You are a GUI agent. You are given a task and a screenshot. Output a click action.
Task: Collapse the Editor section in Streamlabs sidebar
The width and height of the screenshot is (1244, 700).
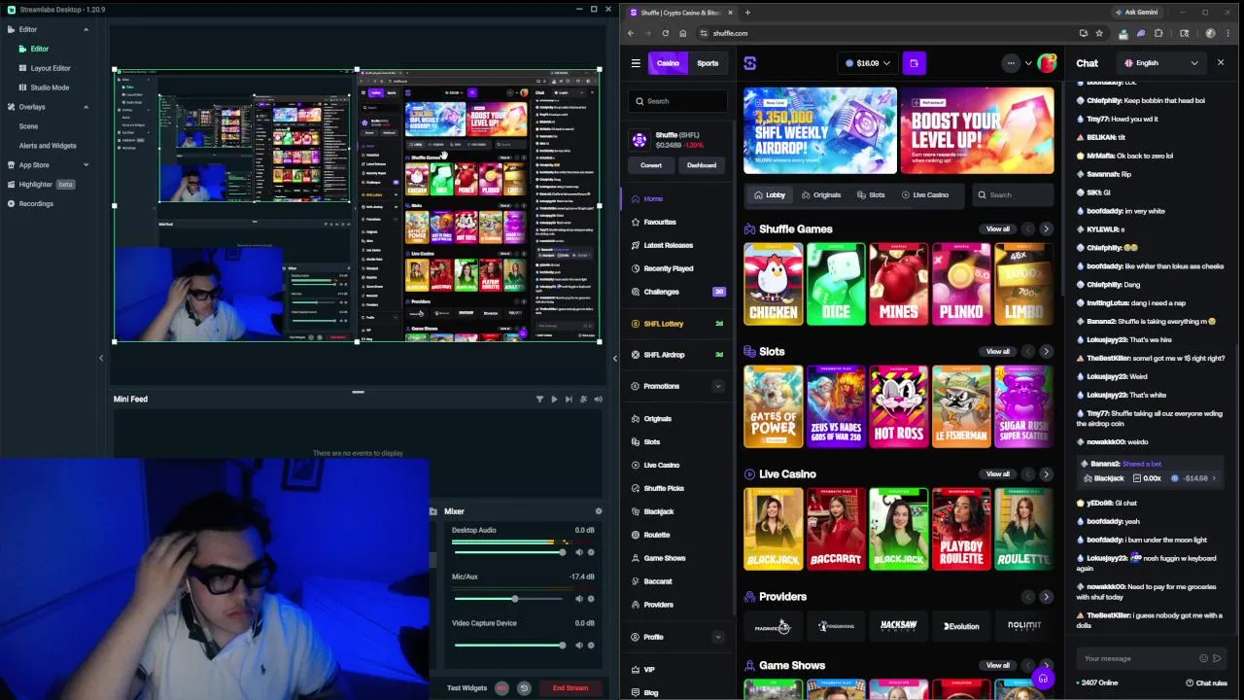pos(86,29)
